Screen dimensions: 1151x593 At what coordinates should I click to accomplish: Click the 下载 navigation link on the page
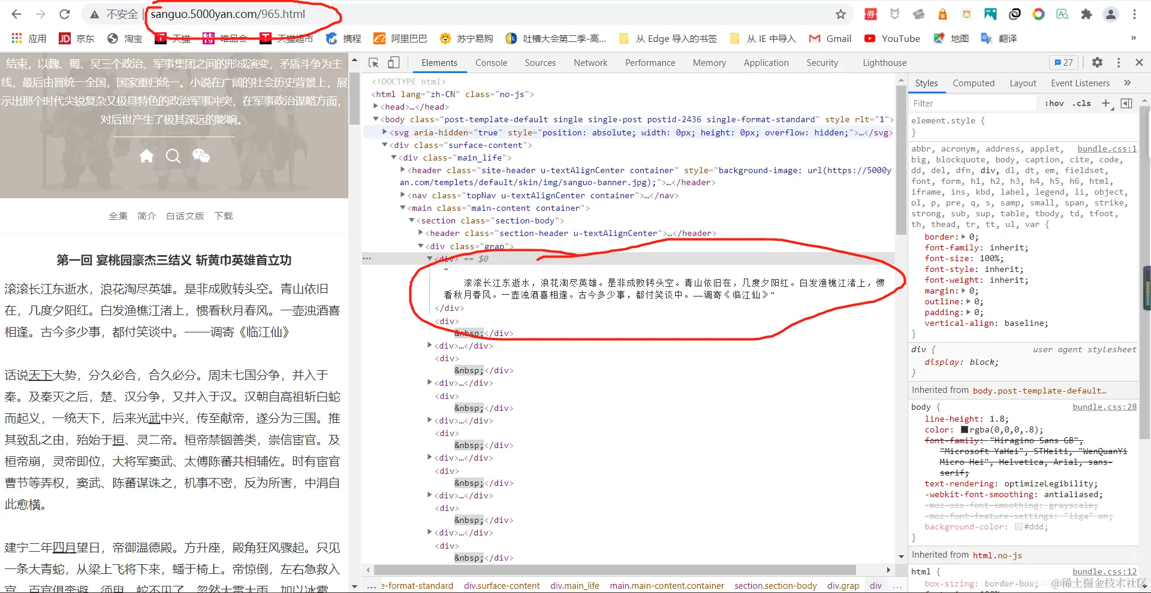pos(224,216)
